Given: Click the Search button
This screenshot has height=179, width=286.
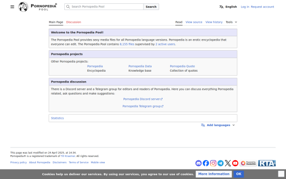Looking at the screenshot, I should coord(151,7).
